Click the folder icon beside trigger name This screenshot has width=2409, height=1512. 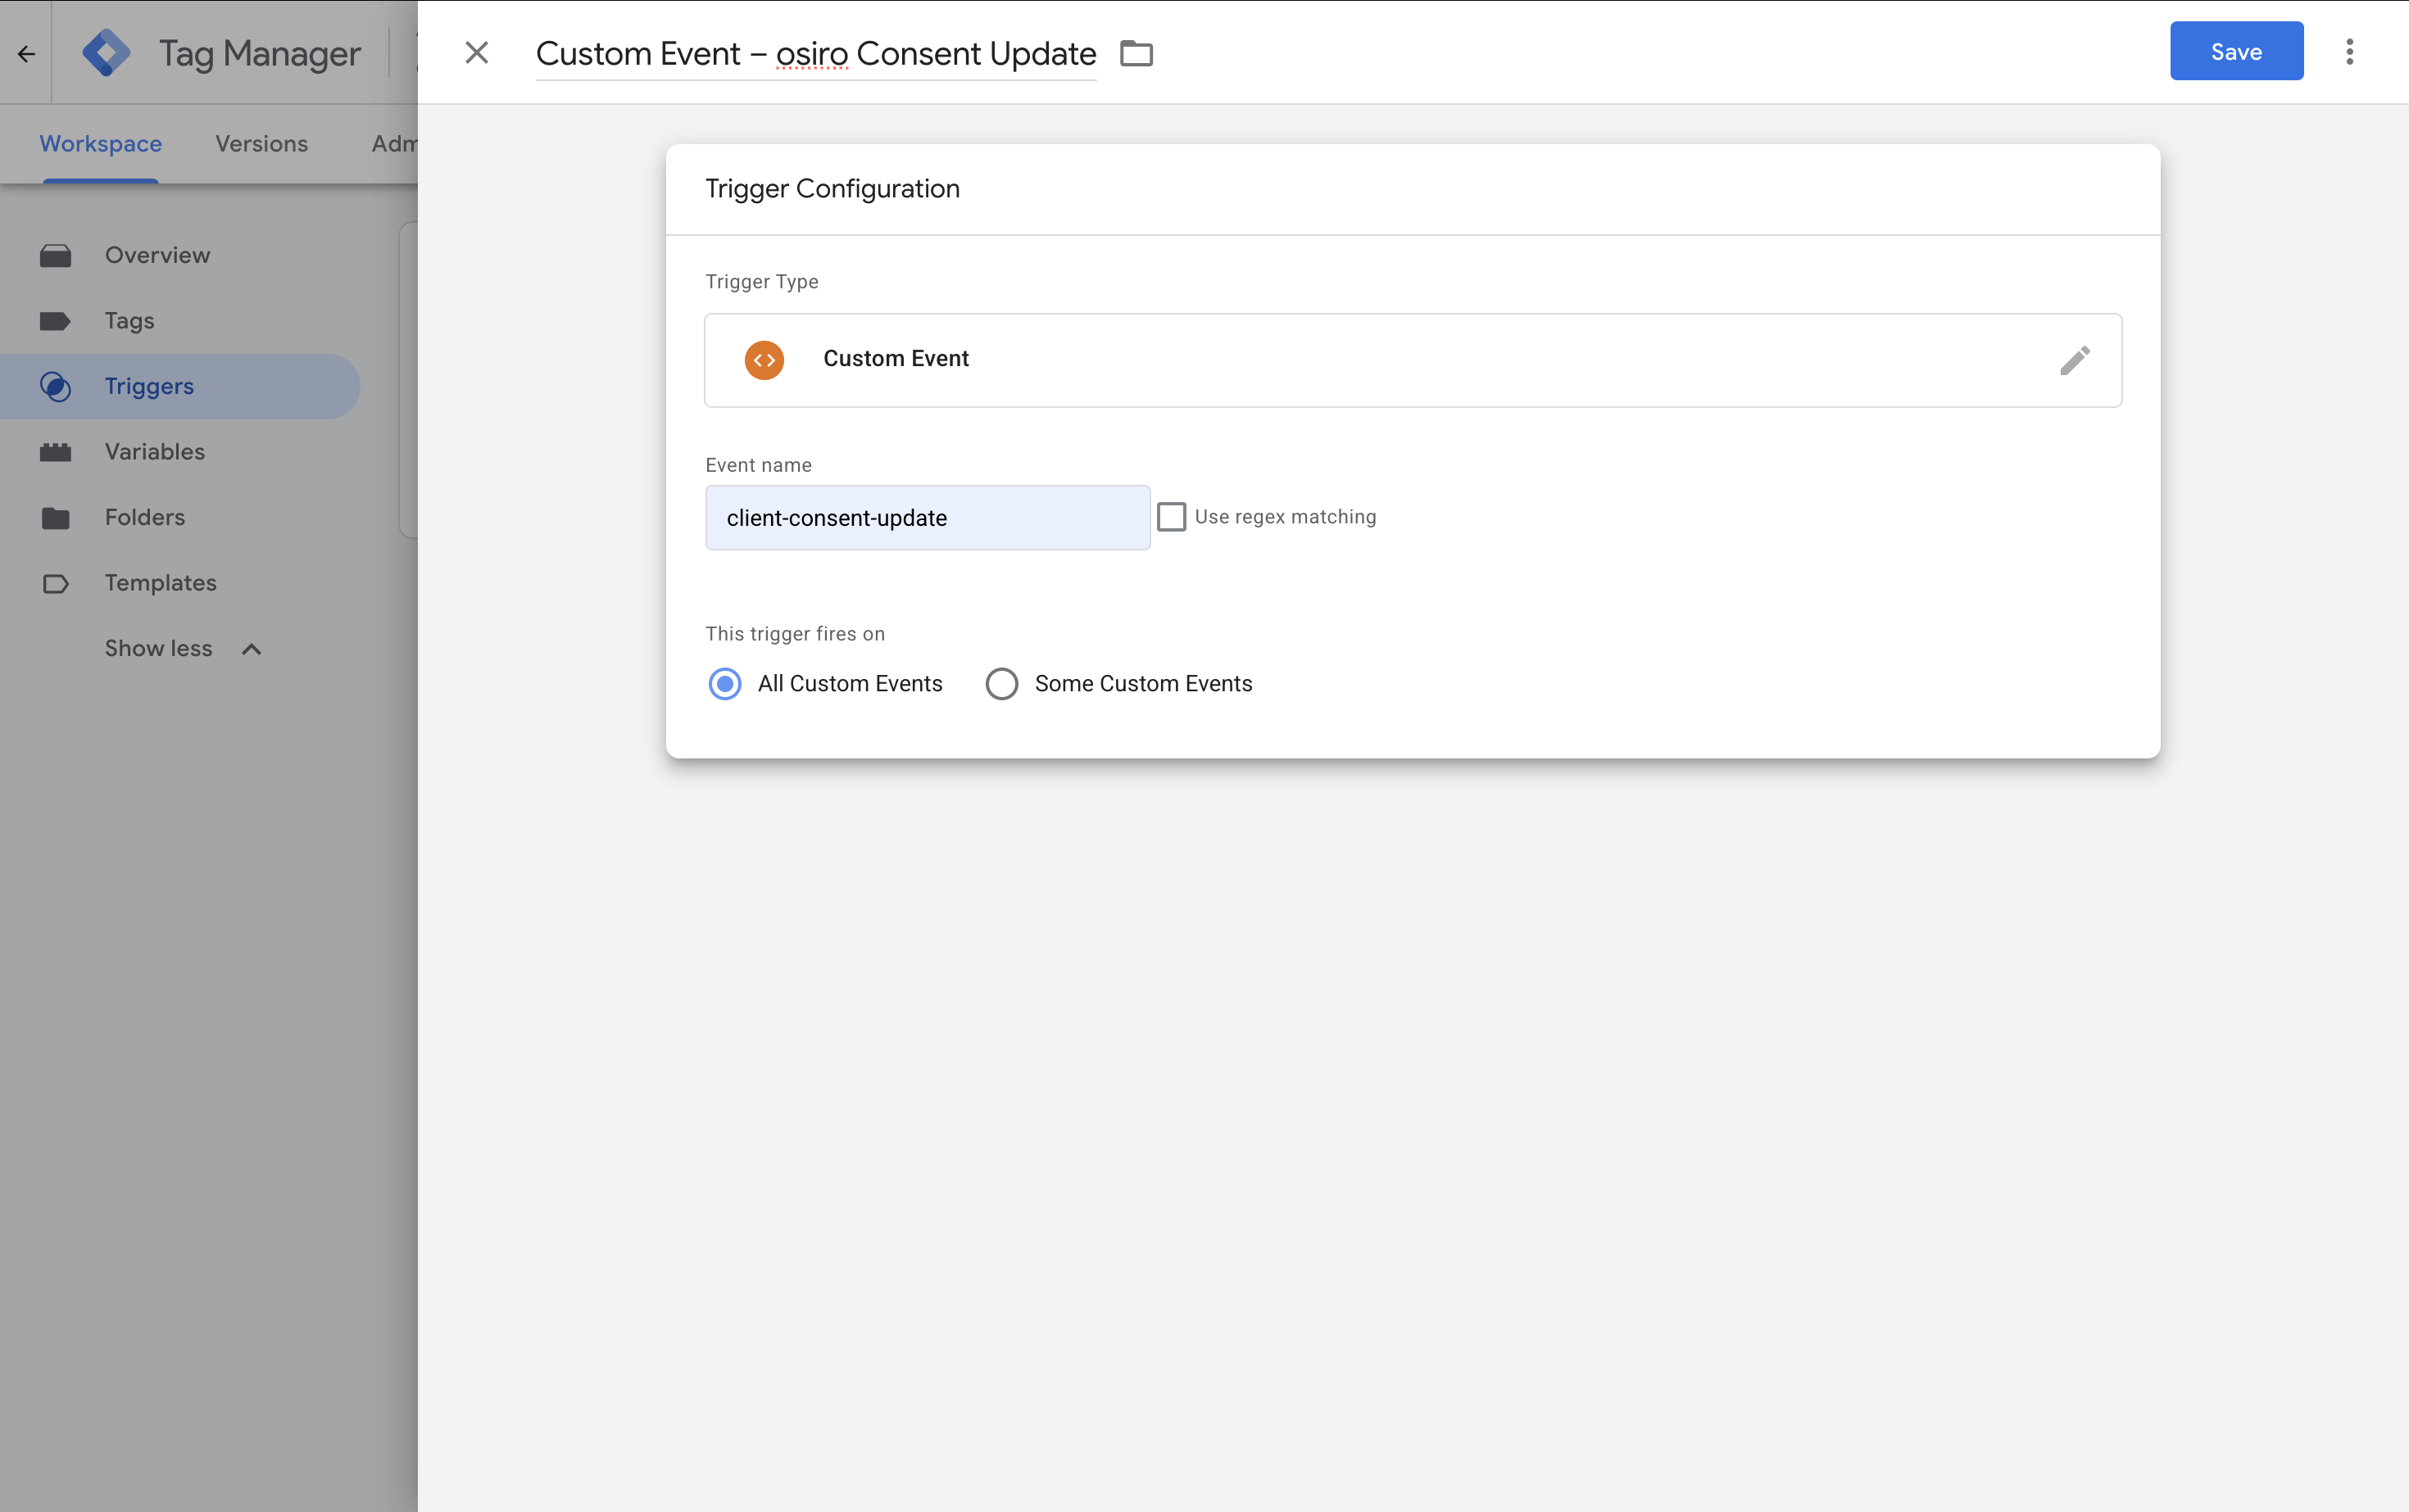point(1136,53)
